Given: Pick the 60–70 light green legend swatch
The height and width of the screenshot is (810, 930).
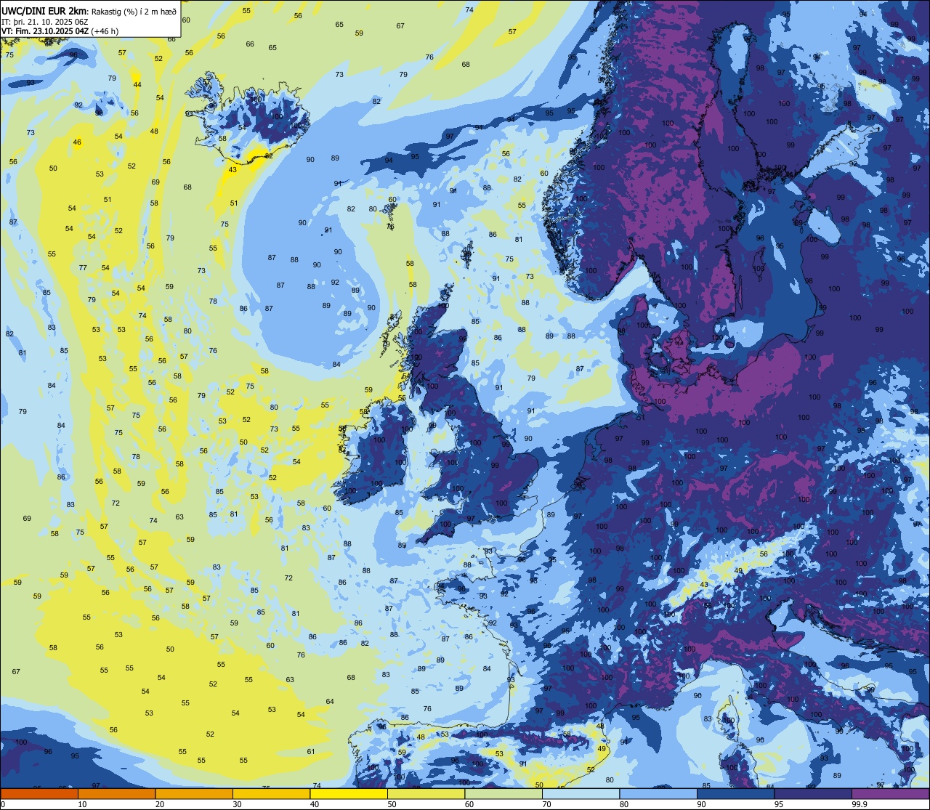Looking at the screenshot, I should click(x=504, y=793).
